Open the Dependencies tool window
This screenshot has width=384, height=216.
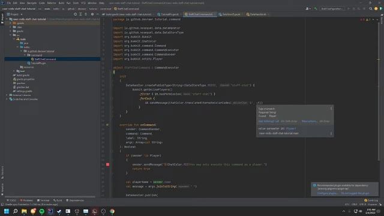point(75,200)
